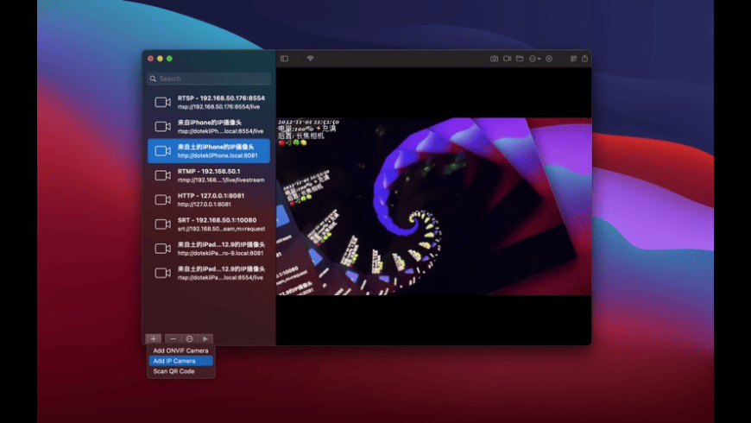Start recording with the video camera toolbar icon
Screen dimensions: 751x423
pyautogui.click(x=508, y=59)
